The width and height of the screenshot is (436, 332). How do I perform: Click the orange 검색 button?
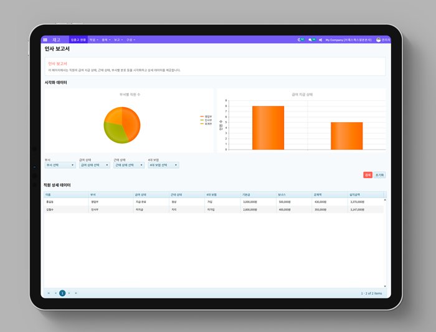tap(367, 175)
